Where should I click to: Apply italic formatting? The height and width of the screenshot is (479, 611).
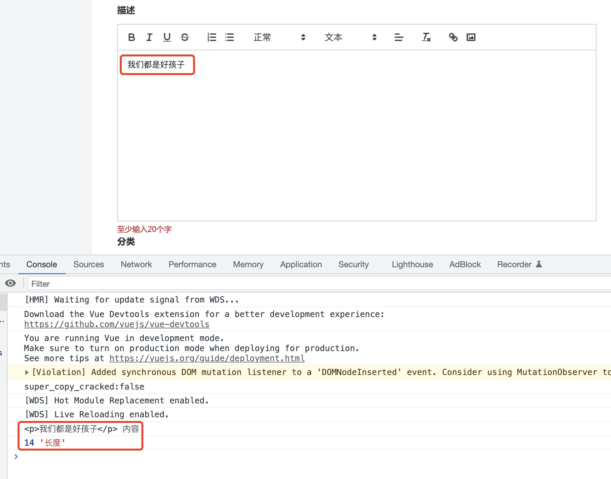(149, 38)
